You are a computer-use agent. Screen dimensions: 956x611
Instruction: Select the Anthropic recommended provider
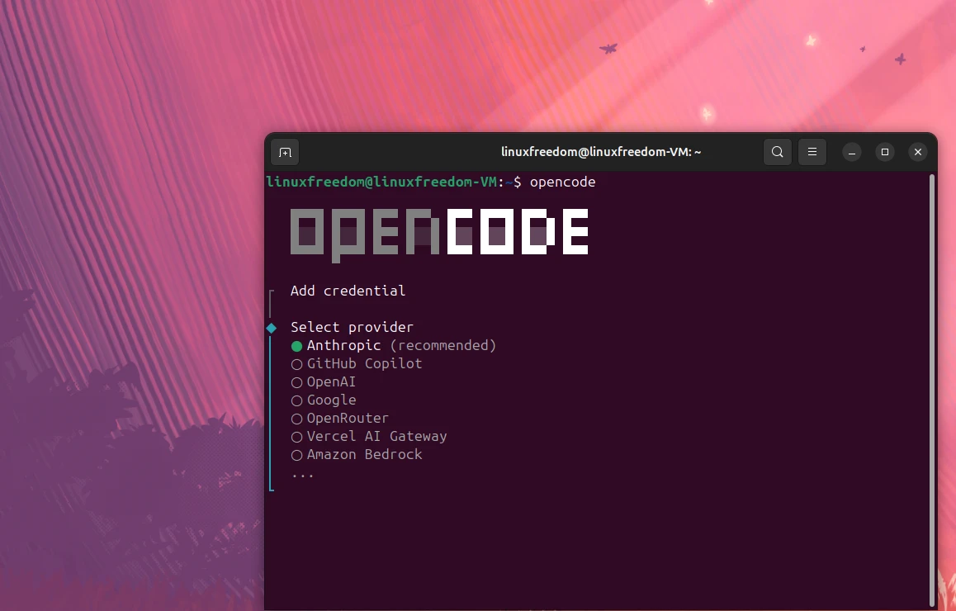pos(343,345)
